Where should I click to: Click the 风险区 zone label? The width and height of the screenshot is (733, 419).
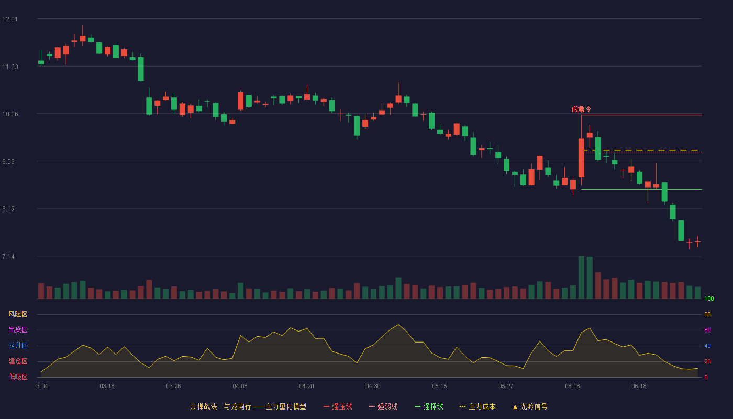18,314
